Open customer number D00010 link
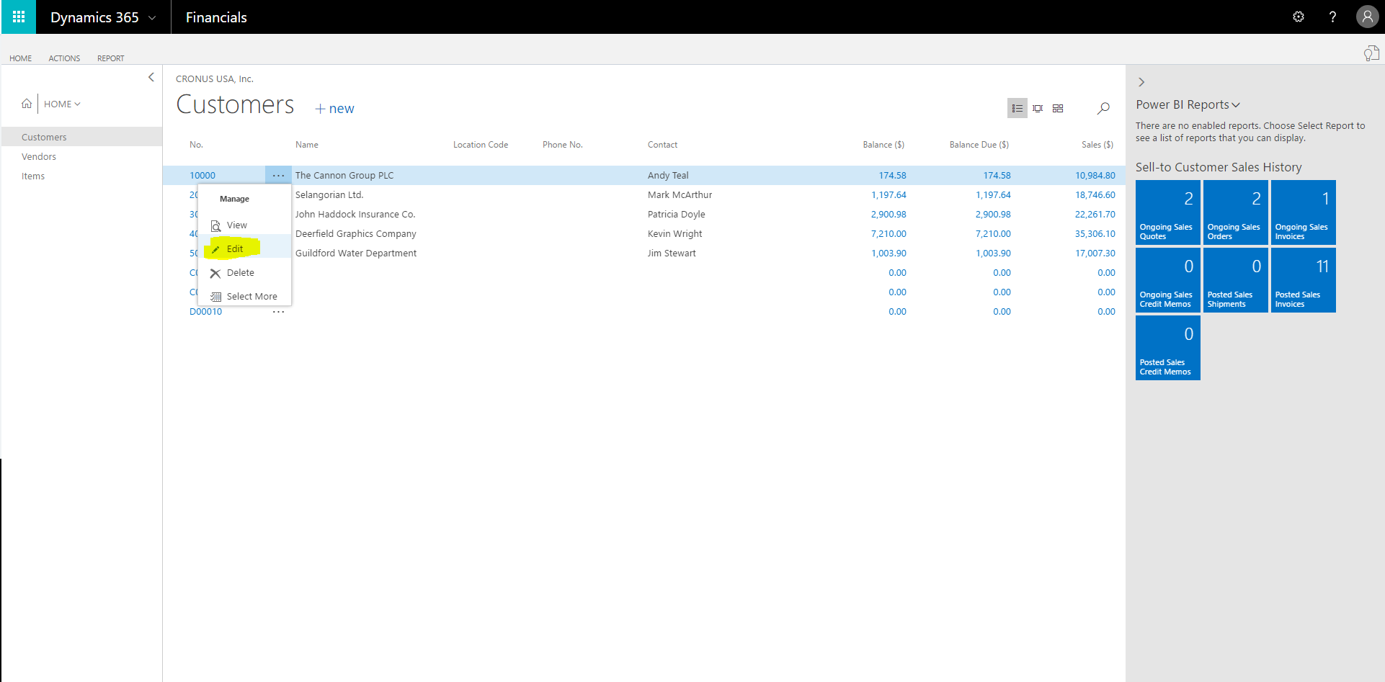The height and width of the screenshot is (682, 1385). click(205, 312)
